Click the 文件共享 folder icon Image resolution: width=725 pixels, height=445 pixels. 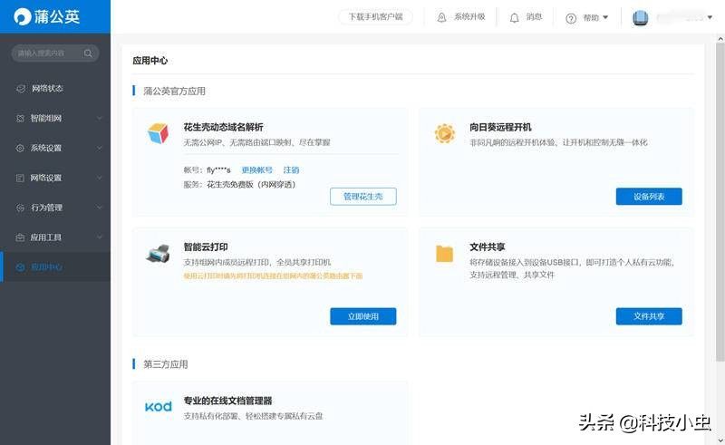(x=444, y=254)
